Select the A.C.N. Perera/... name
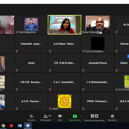This screenshot has height=129, width=129. point(31,101)
